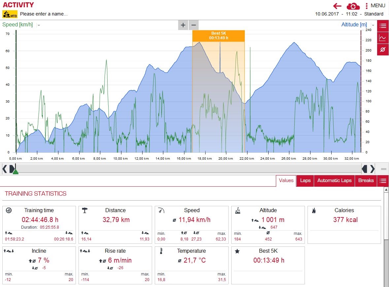Select downhill time 00:26:18.6
This screenshot has width=389, height=287.
pos(63,239)
